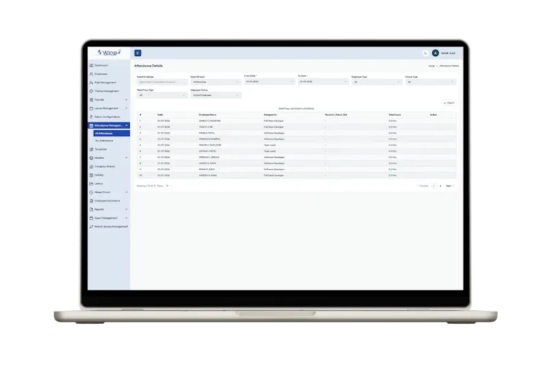Expand Asset Management submenu chevron
Viewport: 547px width, 365px height.
(x=126, y=218)
